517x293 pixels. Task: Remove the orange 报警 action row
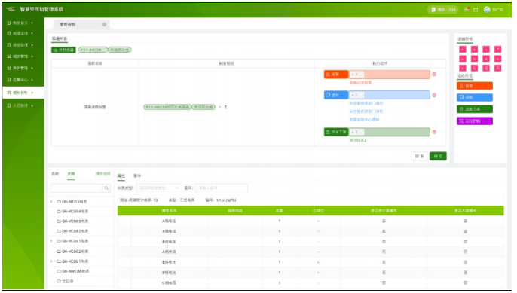pos(434,75)
